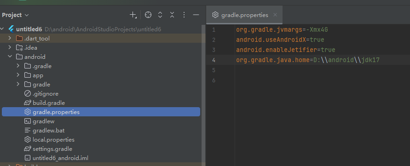The image size is (410, 166).
Task: Click the .gitignore file icon
Action: point(28,94)
